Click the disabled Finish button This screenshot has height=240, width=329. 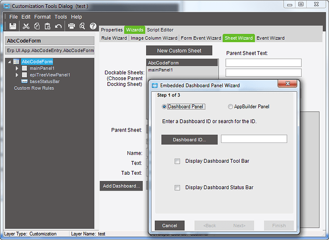tap(279, 226)
